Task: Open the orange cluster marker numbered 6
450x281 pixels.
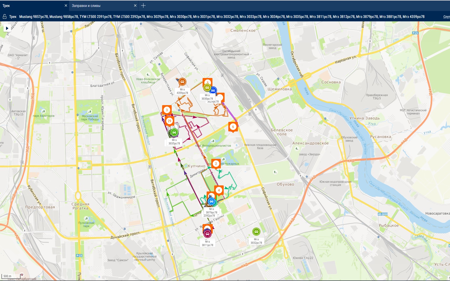Action: click(233, 127)
